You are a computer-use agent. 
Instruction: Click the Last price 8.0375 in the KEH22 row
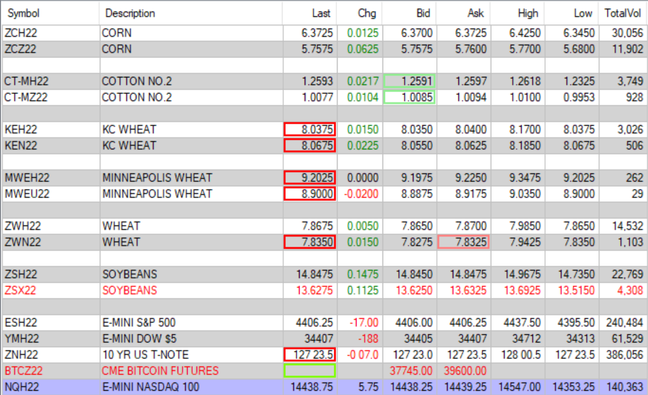pos(310,129)
